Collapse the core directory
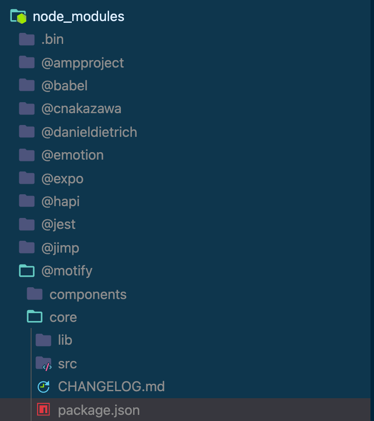The height and width of the screenshot is (421, 374). (x=64, y=317)
